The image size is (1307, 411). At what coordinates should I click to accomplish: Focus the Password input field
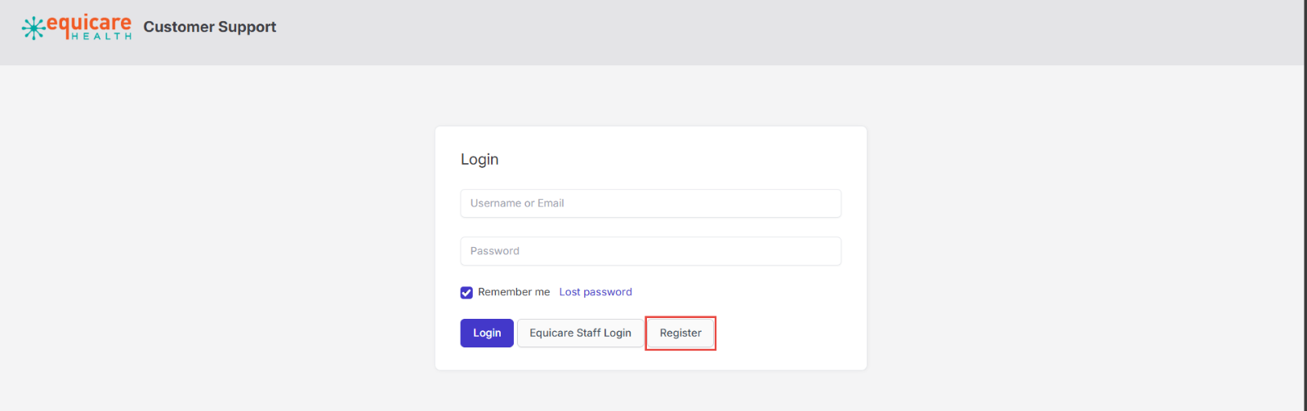[650, 251]
